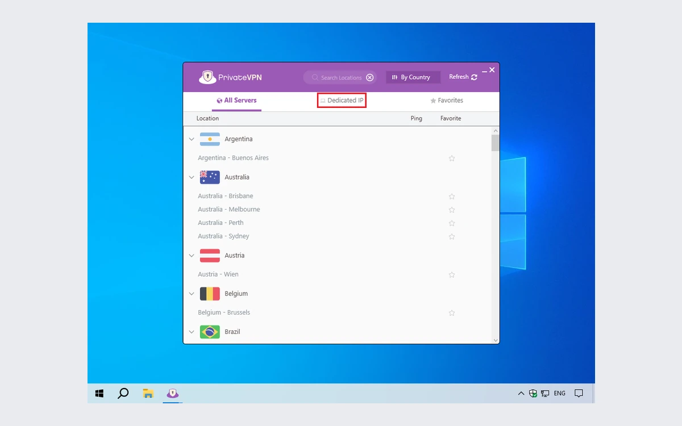Screen dimensions: 682x426
Task: Sort by Location column header
Action: [x=207, y=118]
